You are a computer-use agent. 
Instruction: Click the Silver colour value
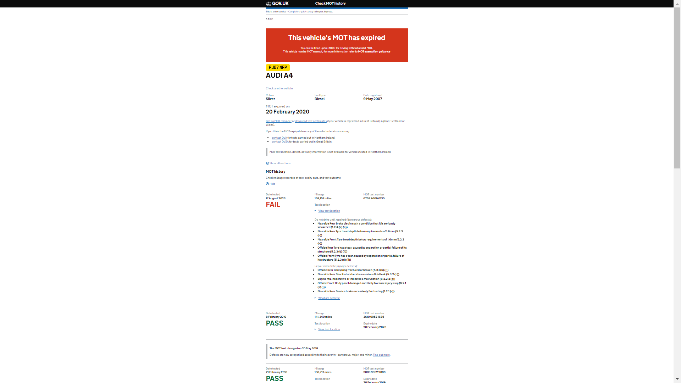tap(270, 99)
